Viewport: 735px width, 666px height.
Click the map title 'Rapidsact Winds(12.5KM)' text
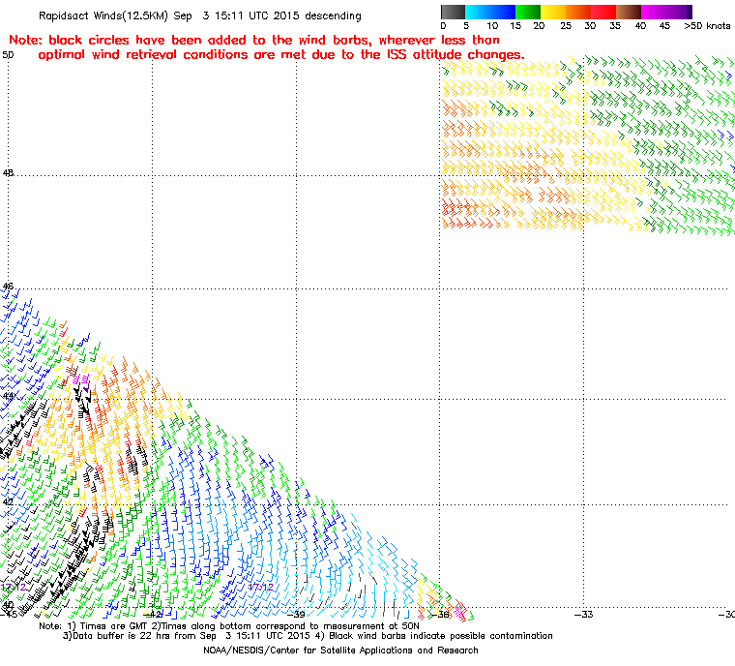pos(103,15)
